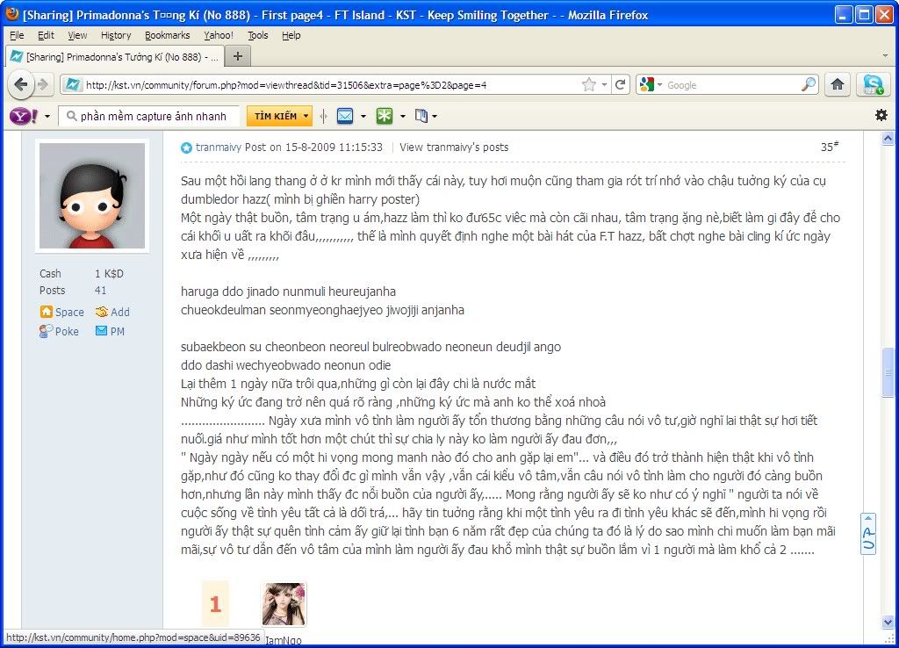This screenshot has height=648, width=899.
Task: Click the vertical scrollbar thumb
Action: click(888, 372)
